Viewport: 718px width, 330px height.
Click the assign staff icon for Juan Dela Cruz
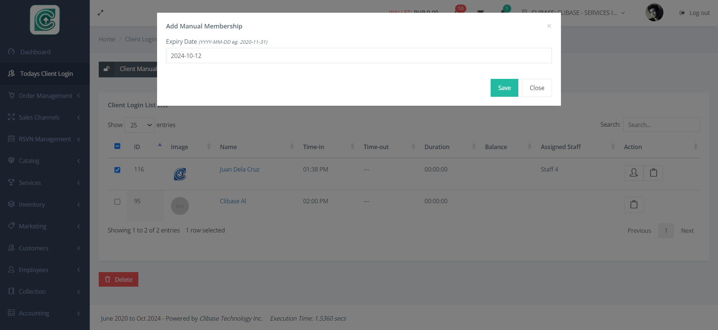(633, 173)
